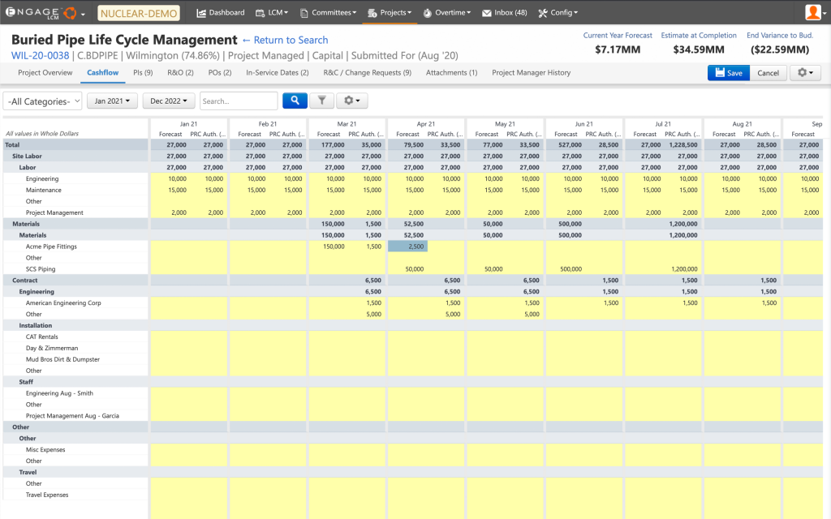831x519 pixels.
Task: Open the Jan 2021 start date dropdown
Action: point(112,101)
